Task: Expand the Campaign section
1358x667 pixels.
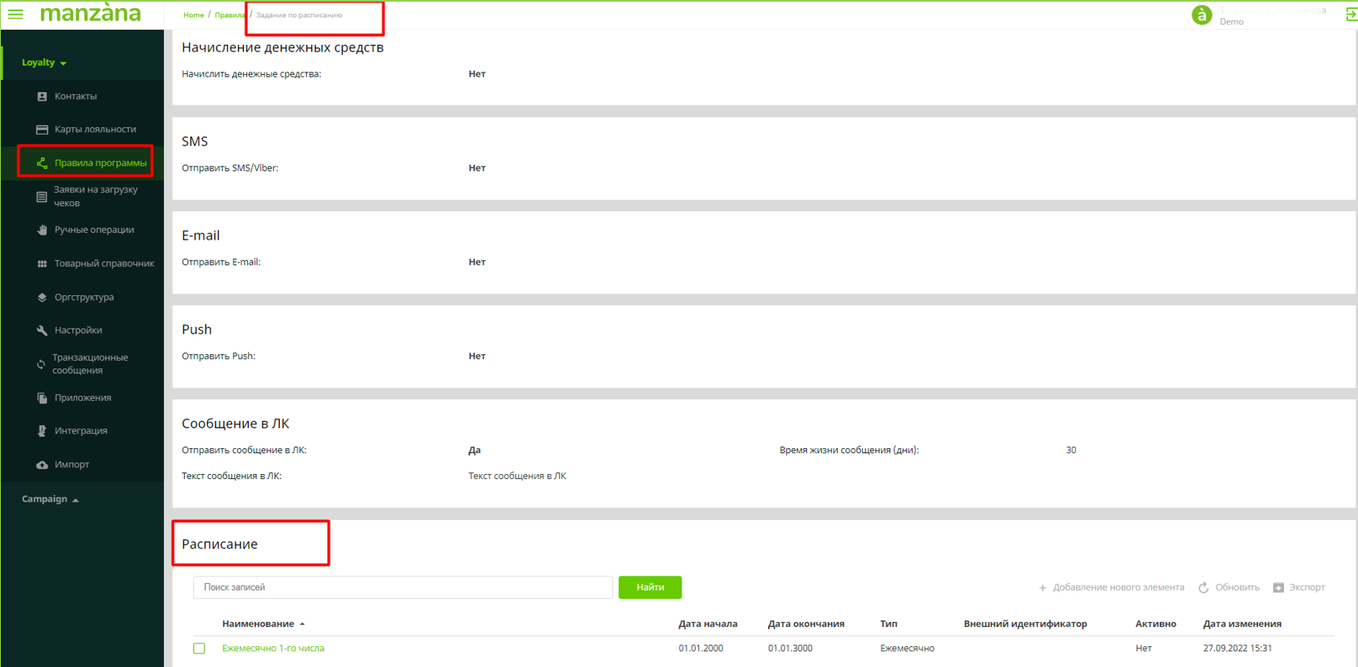Action: coord(50,499)
